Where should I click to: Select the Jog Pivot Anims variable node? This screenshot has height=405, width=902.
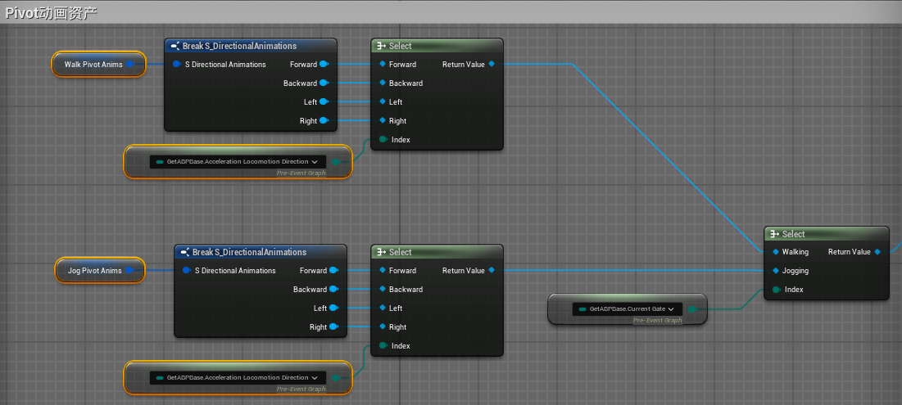(x=99, y=271)
